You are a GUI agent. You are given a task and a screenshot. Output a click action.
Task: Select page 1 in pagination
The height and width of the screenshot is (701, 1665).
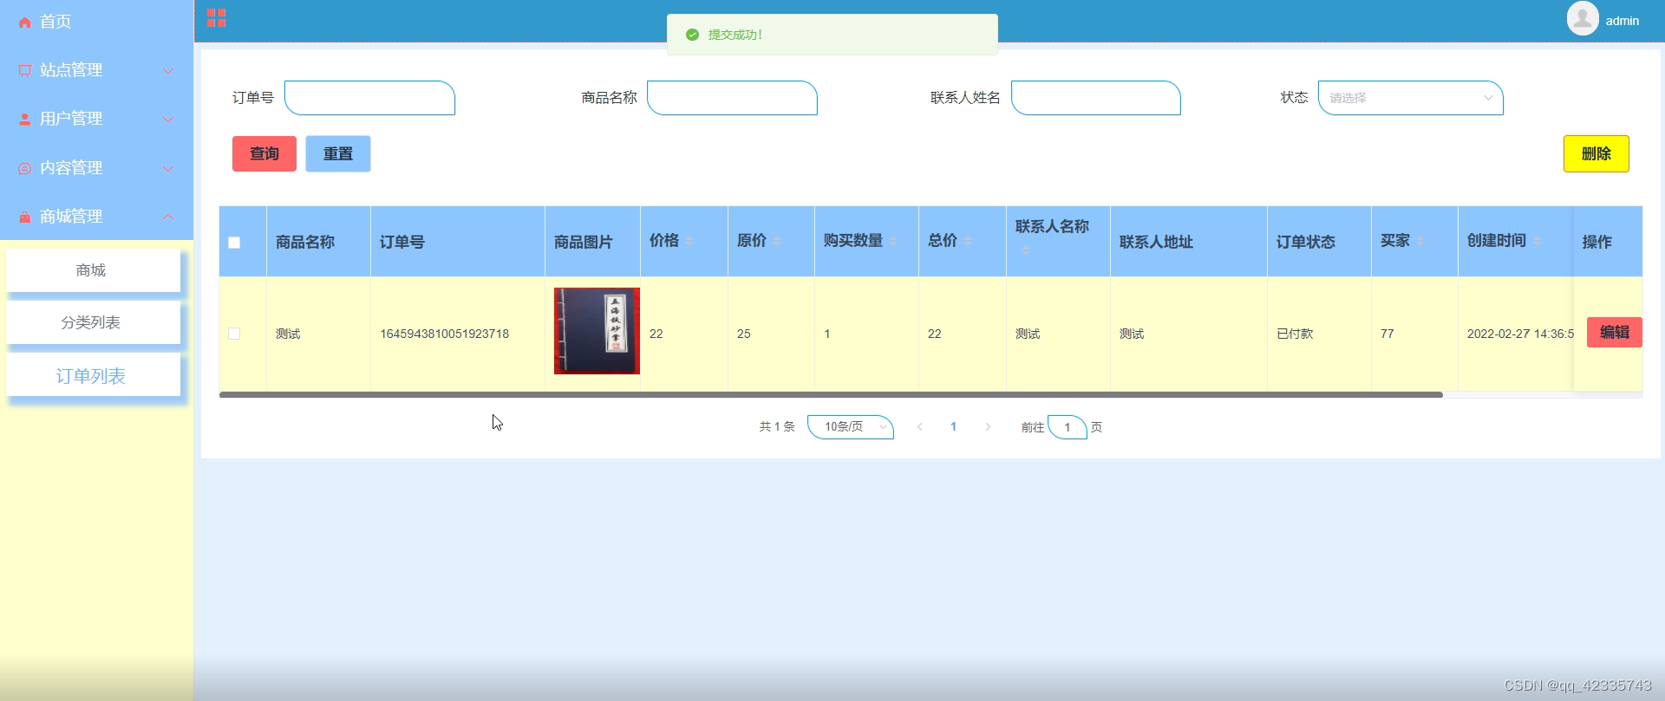[x=953, y=427]
